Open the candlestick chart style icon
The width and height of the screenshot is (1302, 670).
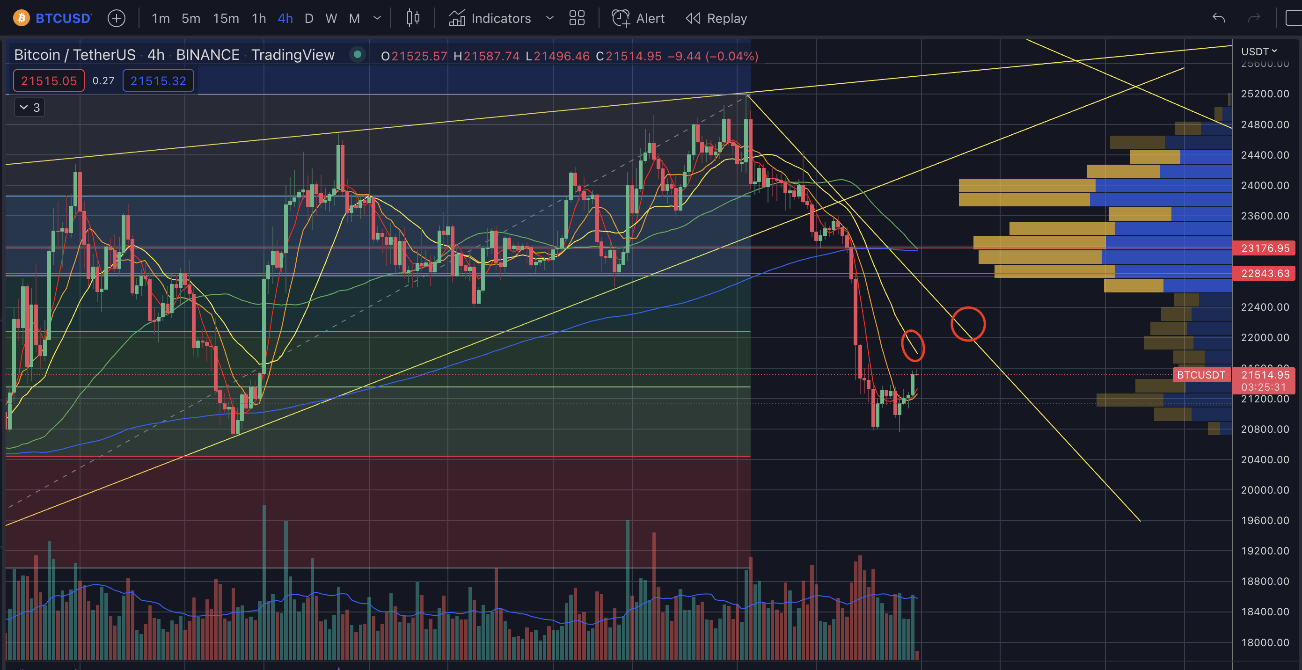413,19
